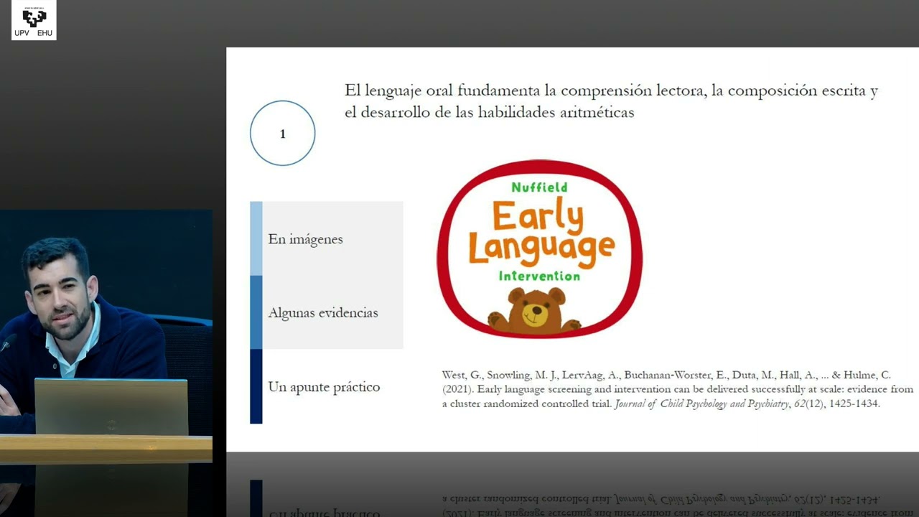Click the slide heading starting "El lenguaje oral fundamenta"

(x=612, y=101)
